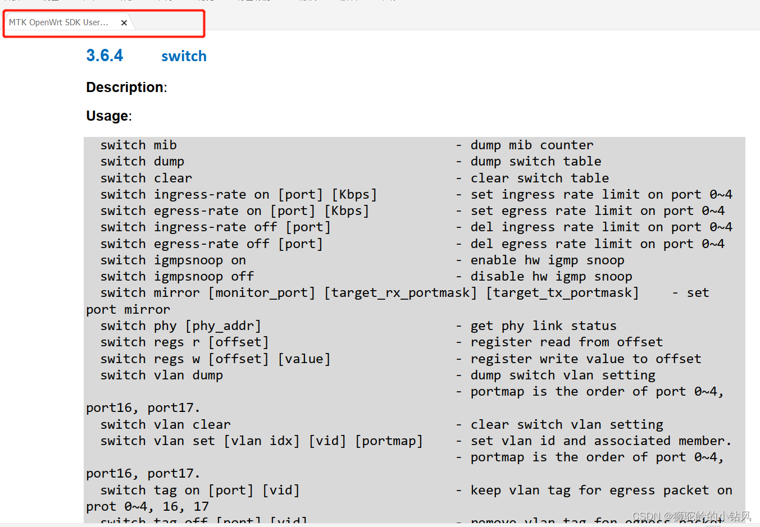Click 'register read from offset' description
This screenshot has width=760, height=527.
point(567,342)
